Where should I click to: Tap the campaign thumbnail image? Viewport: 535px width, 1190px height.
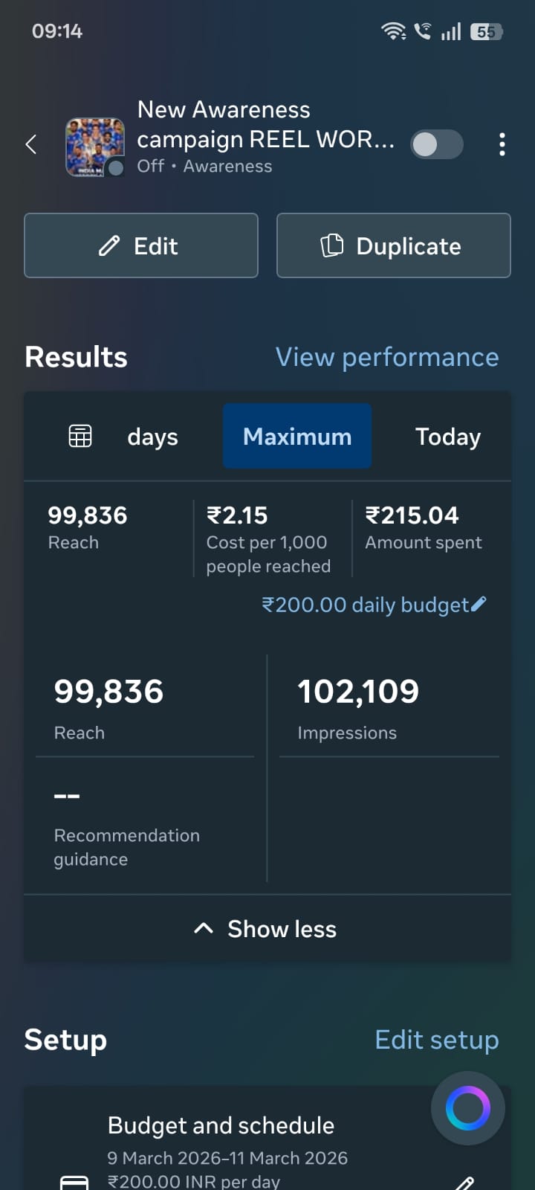coord(95,147)
